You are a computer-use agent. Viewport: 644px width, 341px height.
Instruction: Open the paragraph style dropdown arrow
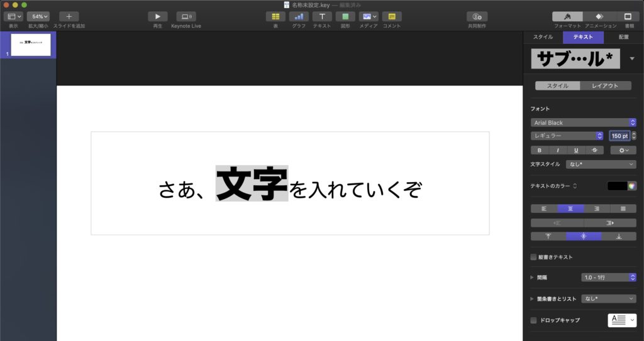coord(632,58)
